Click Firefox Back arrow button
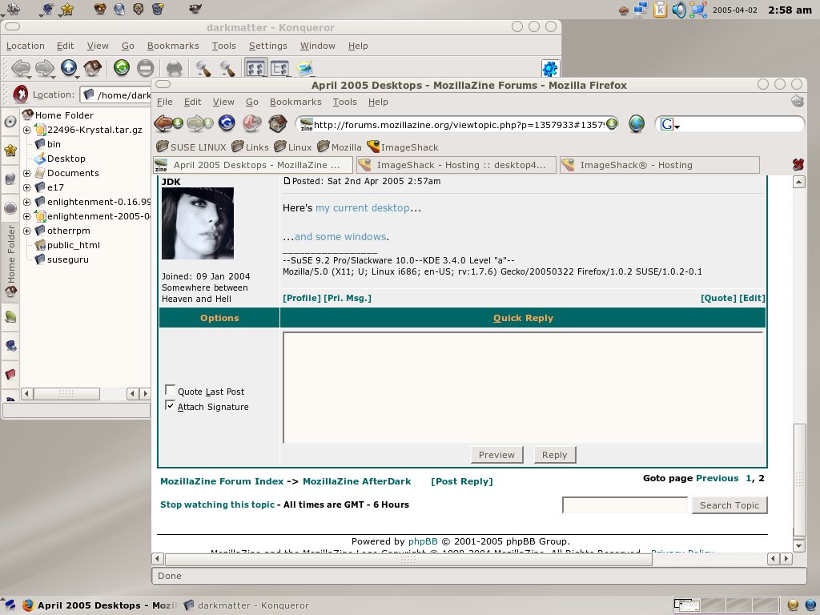The height and width of the screenshot is (615, 820). (x=164, y=123)
